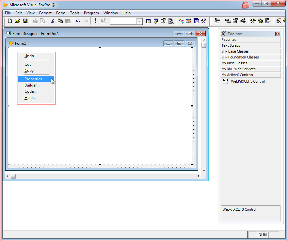The width and height of the screenshot is (288, 241).
Task: Open the Tools menu
Action: coord(74,13)
